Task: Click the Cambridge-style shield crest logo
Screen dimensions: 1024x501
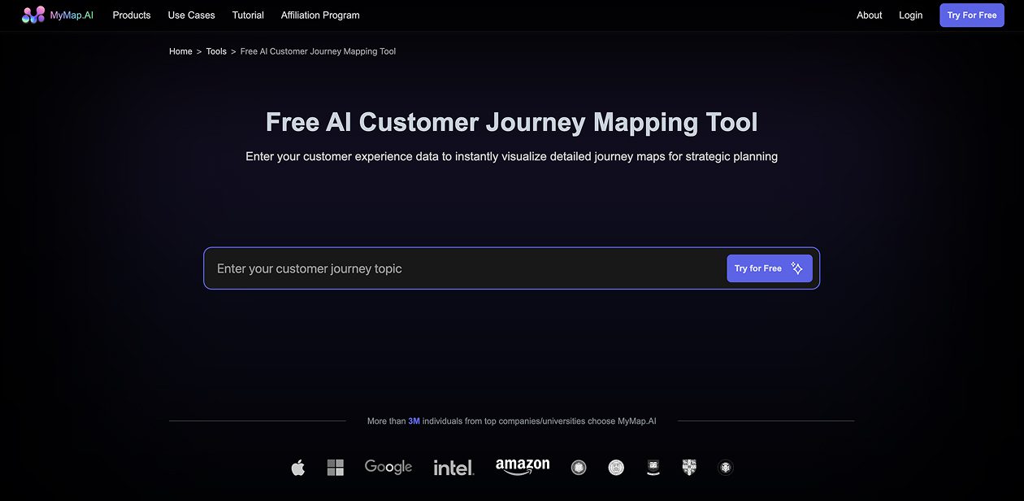Action: [688, 467]
